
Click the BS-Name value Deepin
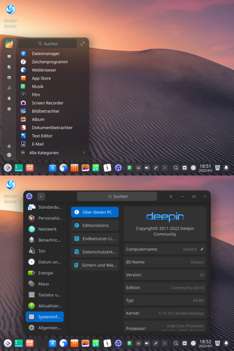[197, 262]
